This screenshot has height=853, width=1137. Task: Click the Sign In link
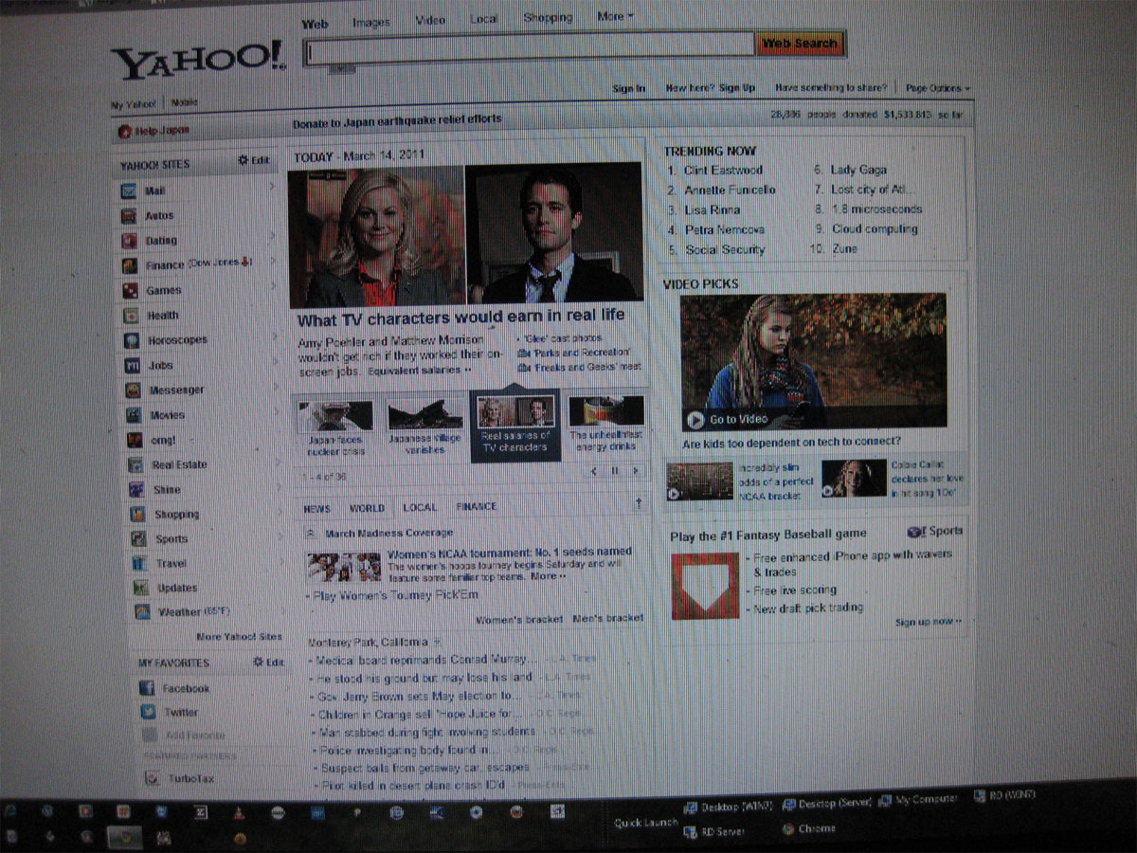click(628, 89)
